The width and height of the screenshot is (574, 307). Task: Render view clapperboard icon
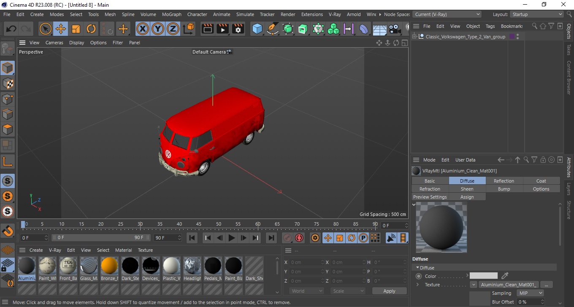point(207,29)
